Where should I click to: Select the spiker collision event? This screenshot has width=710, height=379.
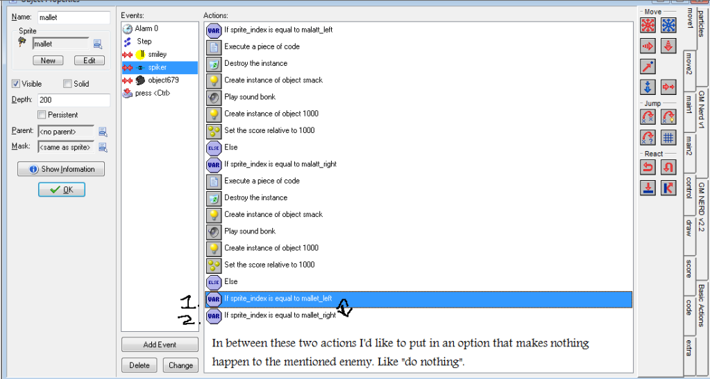(160, 67)
